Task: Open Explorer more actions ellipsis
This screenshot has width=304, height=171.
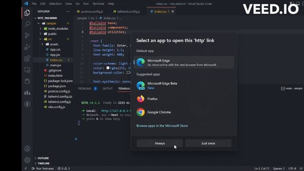Action: (x=67, y=11)
